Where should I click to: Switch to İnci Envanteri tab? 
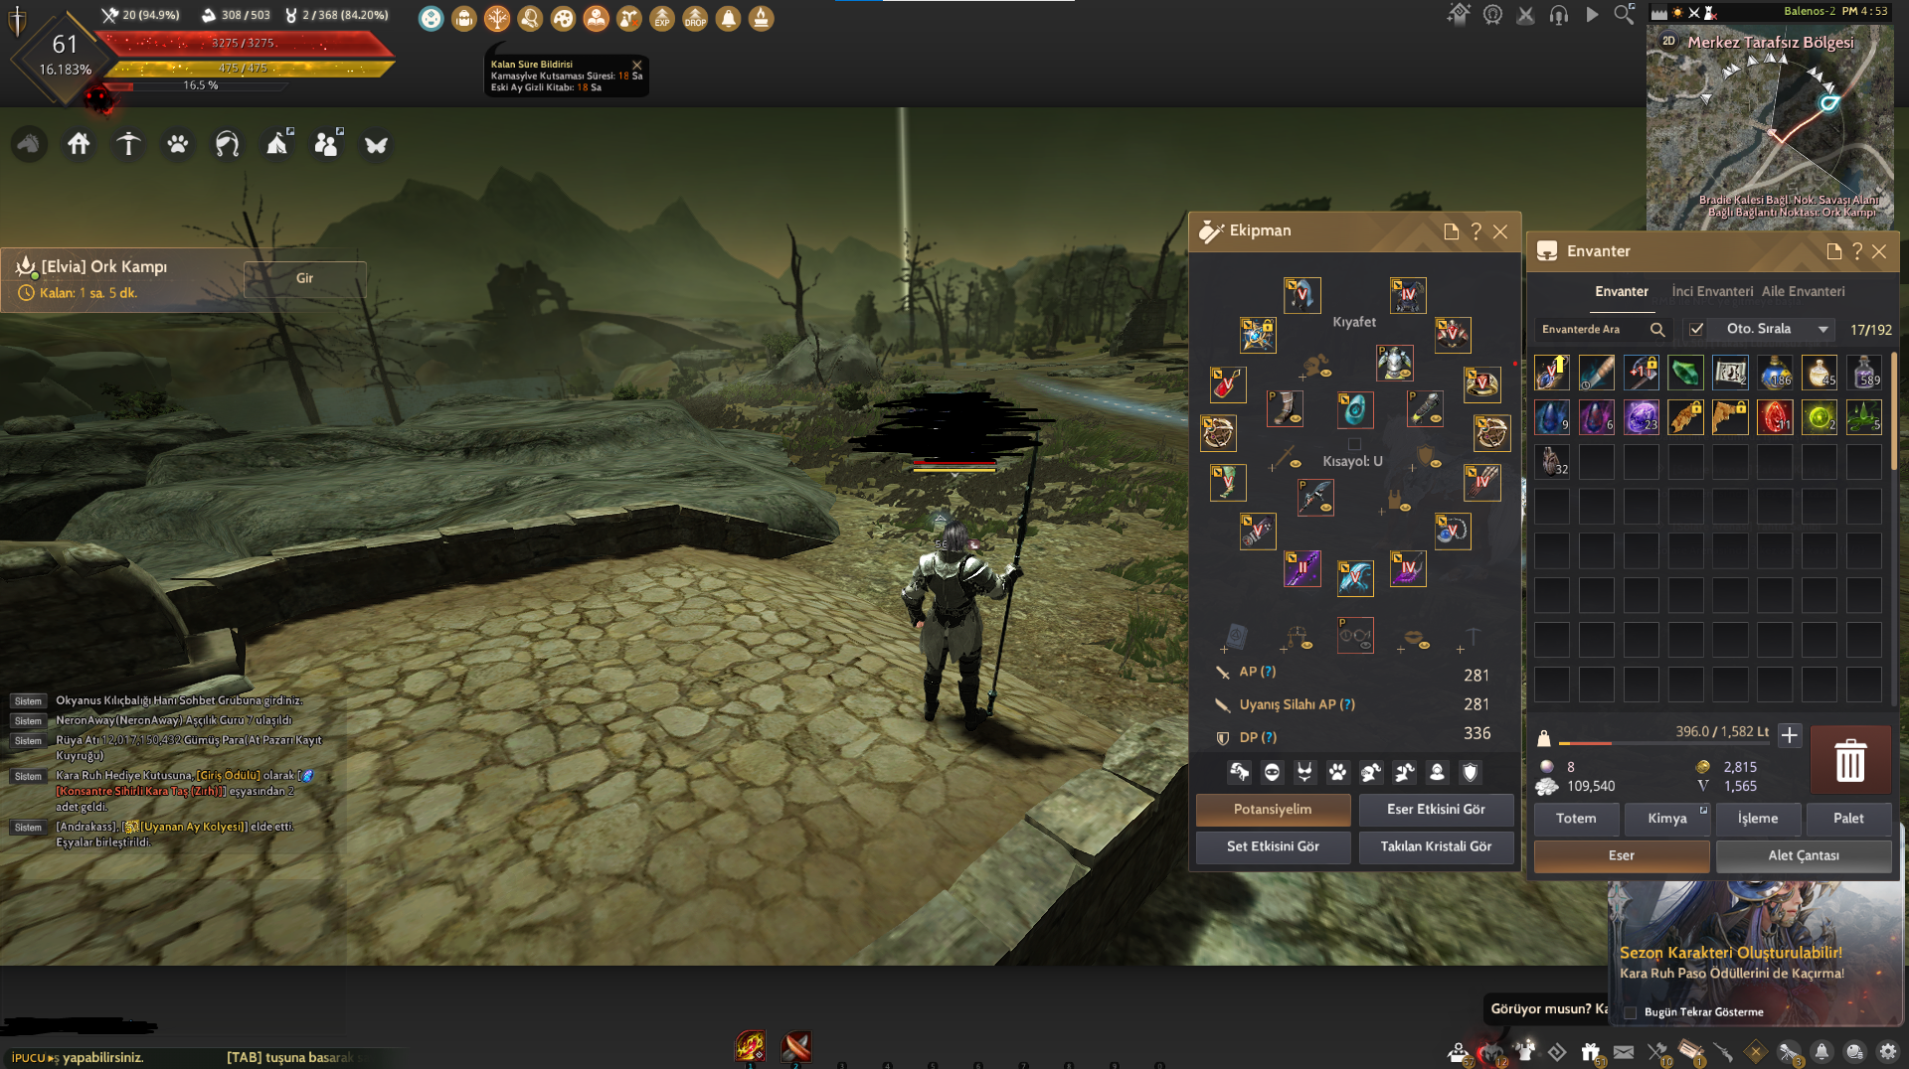[1712, 292]
